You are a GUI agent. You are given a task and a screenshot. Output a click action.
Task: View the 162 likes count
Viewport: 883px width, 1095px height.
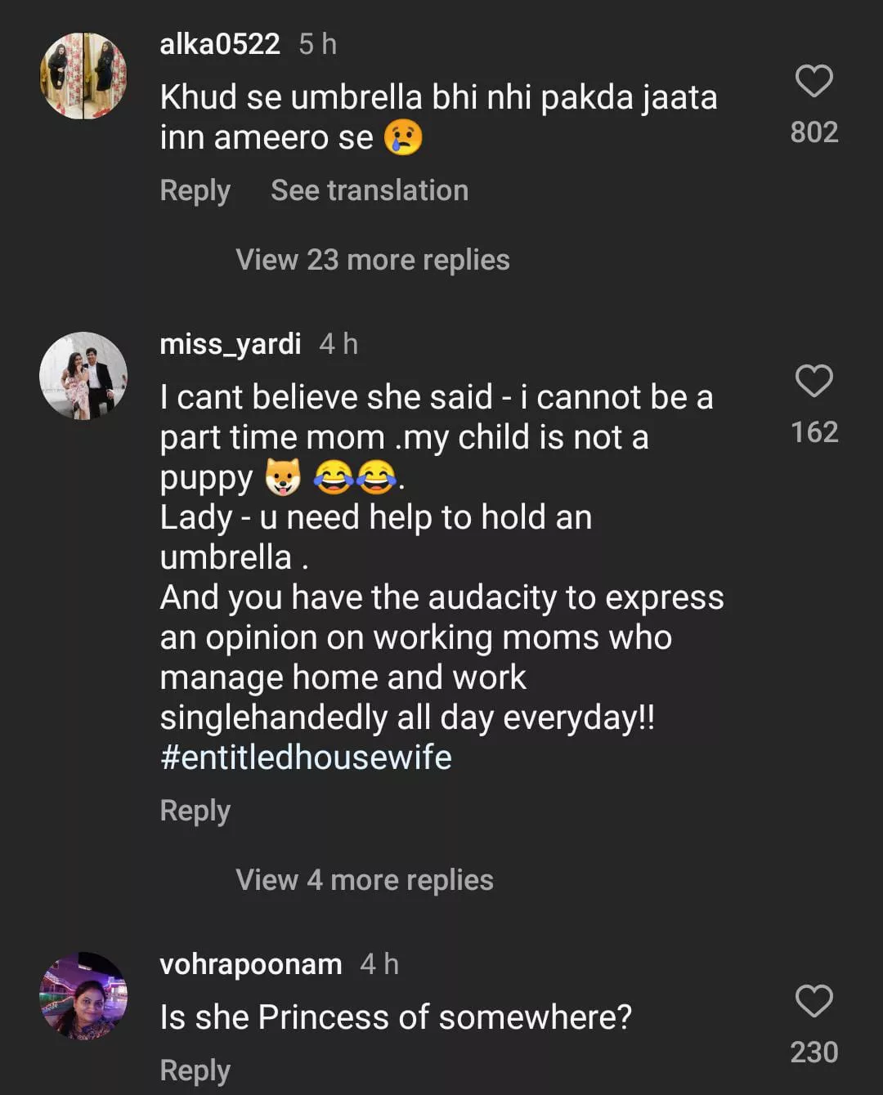[814, 432]
